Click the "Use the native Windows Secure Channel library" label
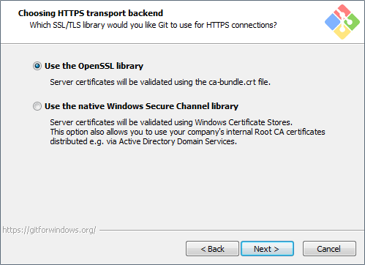Screen dimensions: 365x265 (141, 106)
